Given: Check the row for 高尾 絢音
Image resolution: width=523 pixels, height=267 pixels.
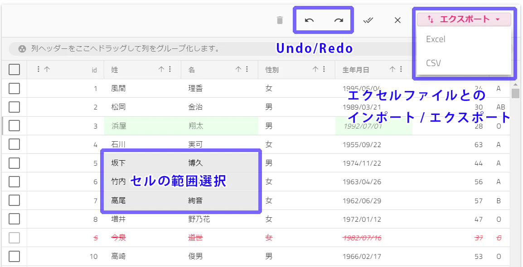Looking at the screenshot, I should coord(14,200).
